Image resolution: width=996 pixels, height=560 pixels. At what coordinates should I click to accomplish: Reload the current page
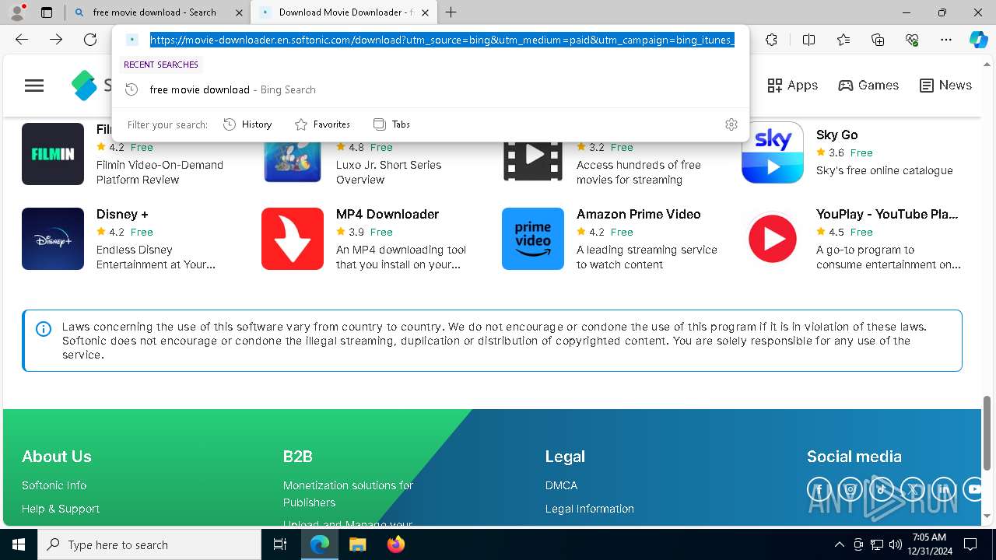point(90,40)
